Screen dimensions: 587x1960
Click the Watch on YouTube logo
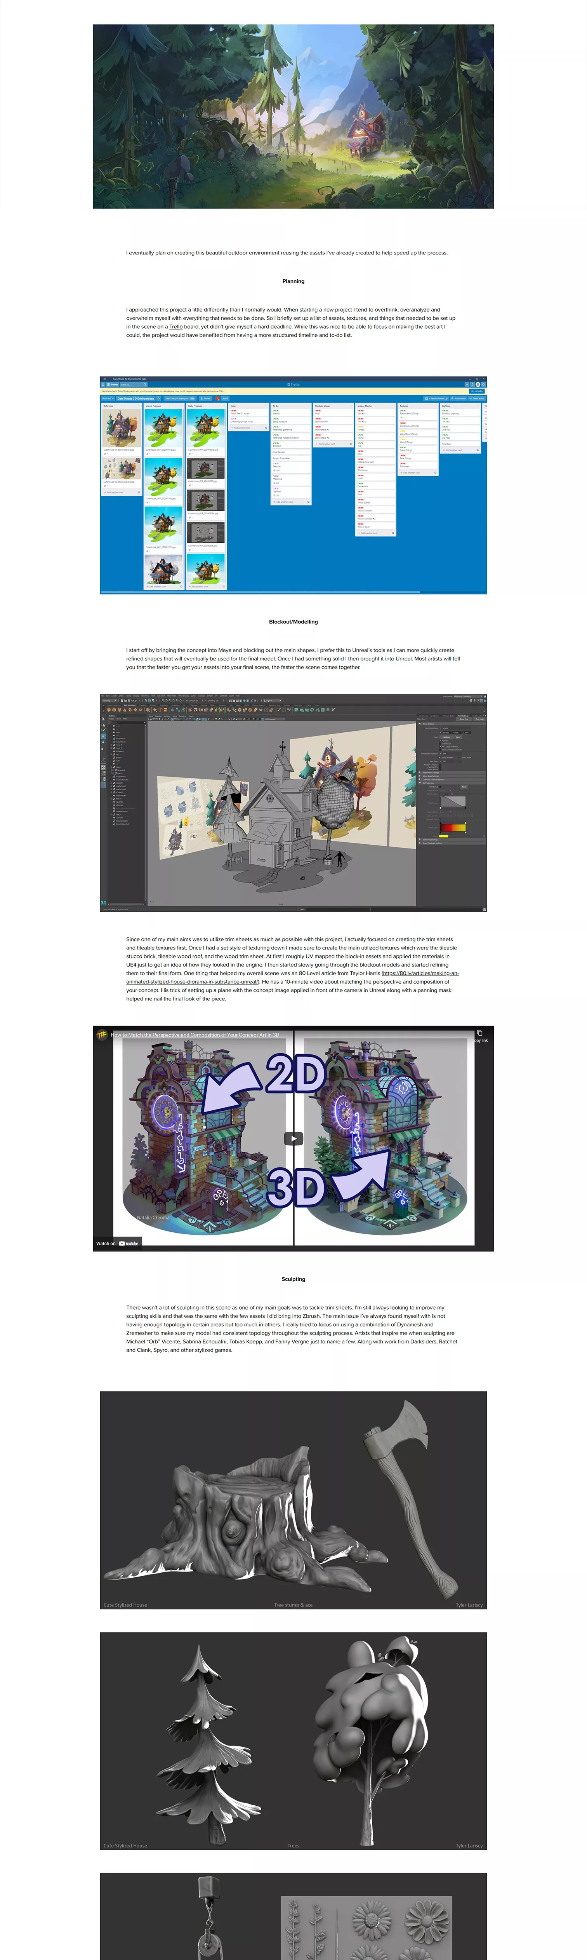[x=128, y=1243]
